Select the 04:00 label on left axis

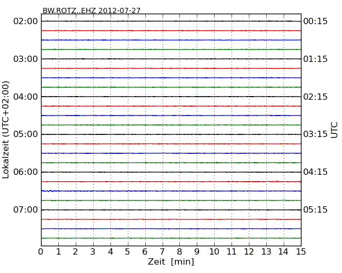coord(25,97)
